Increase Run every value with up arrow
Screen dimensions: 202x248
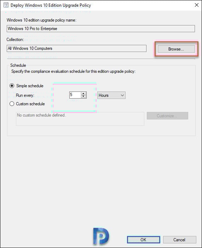83,94
